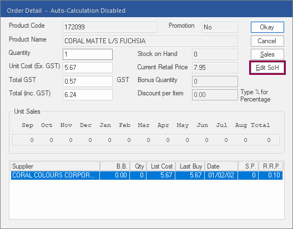The height and width of the screenshot is (229, 293).
Task: Click the Product Code field
Action: pyautogui.click(x=110, y=27)
